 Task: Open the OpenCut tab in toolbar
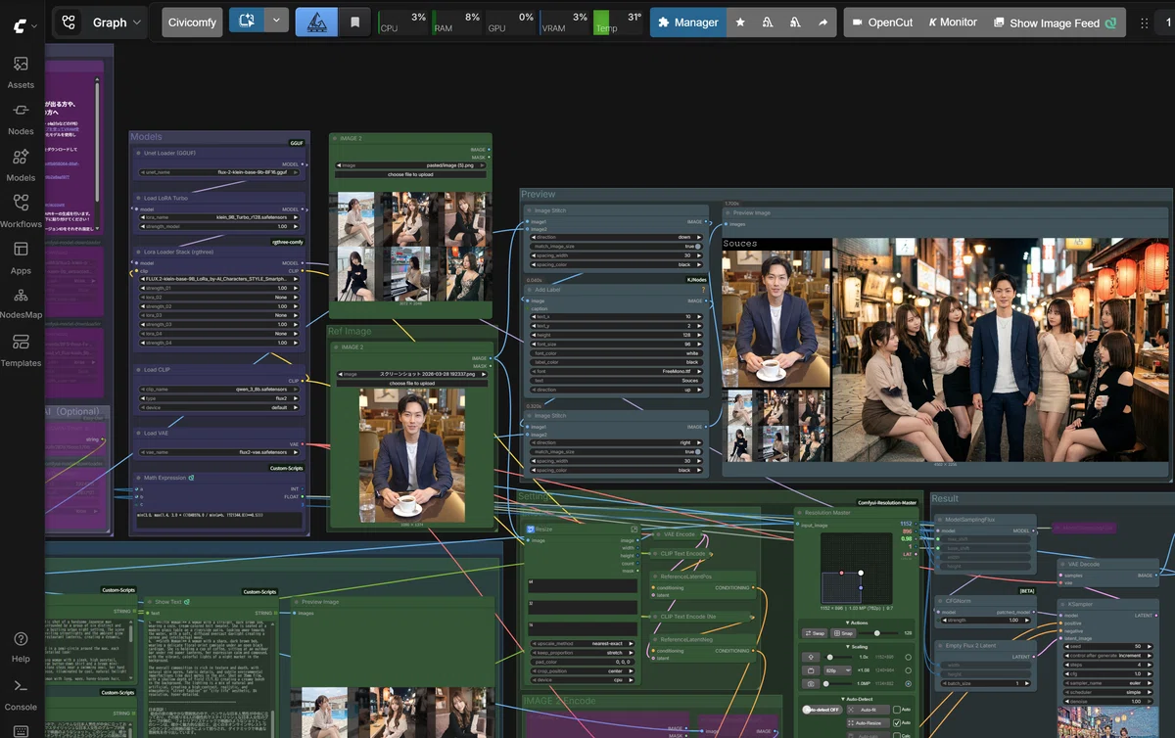point(881,22)
